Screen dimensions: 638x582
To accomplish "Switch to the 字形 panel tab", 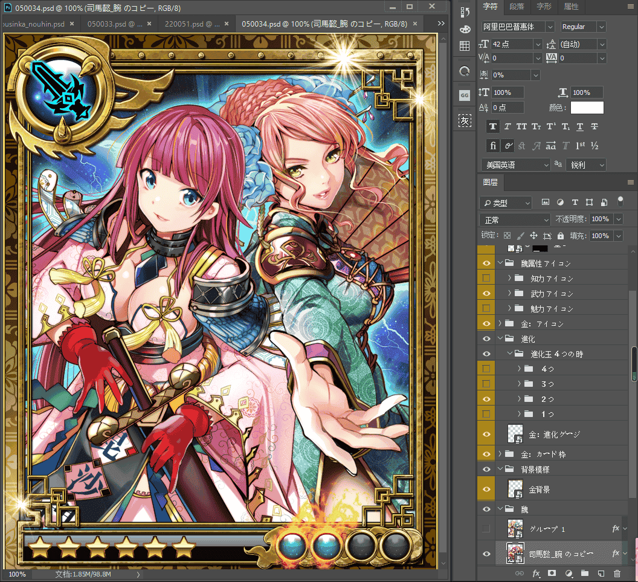I will (x=544, y=7).
